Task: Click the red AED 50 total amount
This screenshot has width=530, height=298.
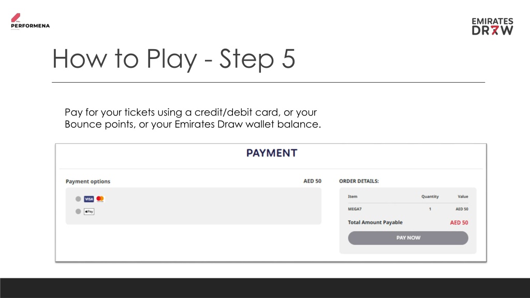Action: point(459,222)
